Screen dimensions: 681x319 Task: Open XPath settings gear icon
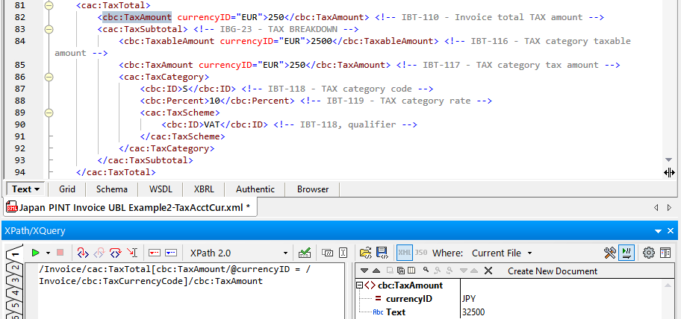pyautogui.click(x=648, y=253)
